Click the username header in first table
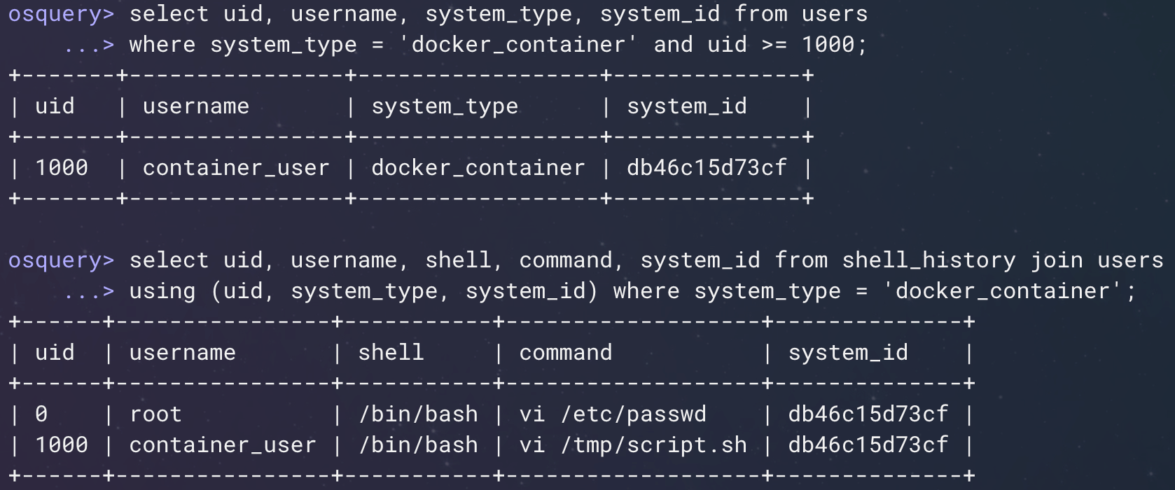Image resolution: width=1175 pixels, height=490 pixels. (196, 106)
